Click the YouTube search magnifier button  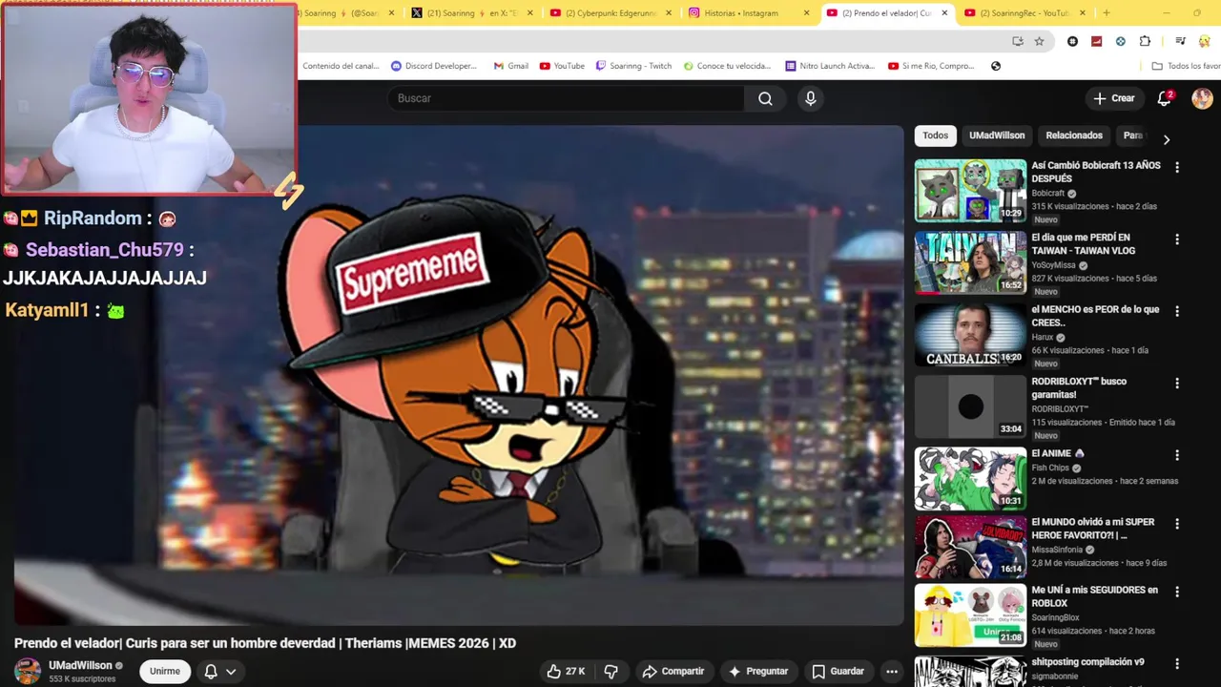point(765,98)
